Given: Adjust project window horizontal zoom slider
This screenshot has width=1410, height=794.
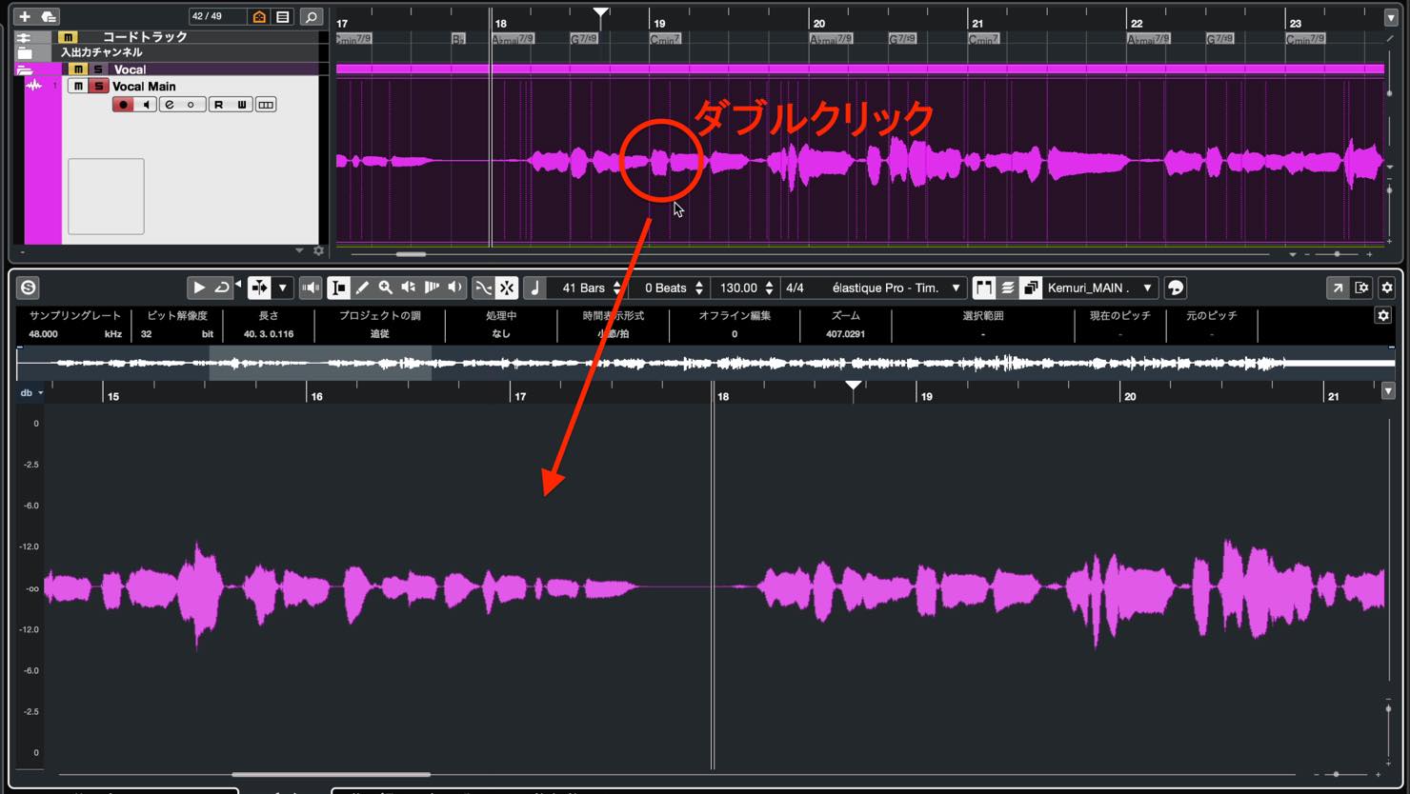Looking at the screenshot, I should pyautogui.click(x=1337, y=254).
